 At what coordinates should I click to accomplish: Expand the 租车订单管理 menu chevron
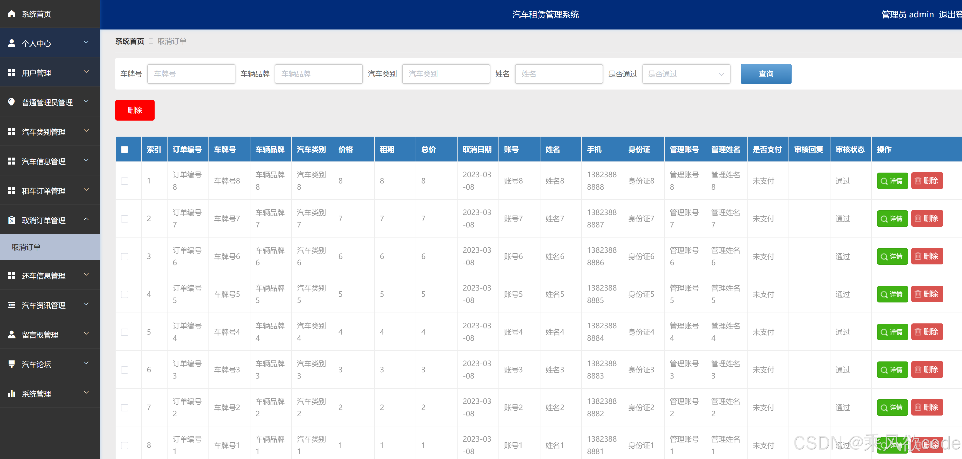tap(86, 190)
